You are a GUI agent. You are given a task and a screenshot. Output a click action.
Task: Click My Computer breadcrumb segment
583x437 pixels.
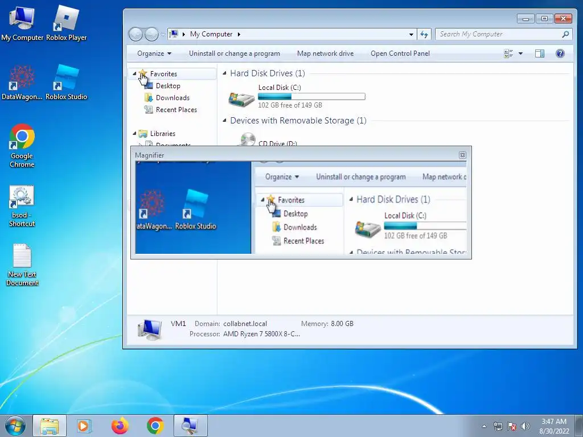point(211,34)
